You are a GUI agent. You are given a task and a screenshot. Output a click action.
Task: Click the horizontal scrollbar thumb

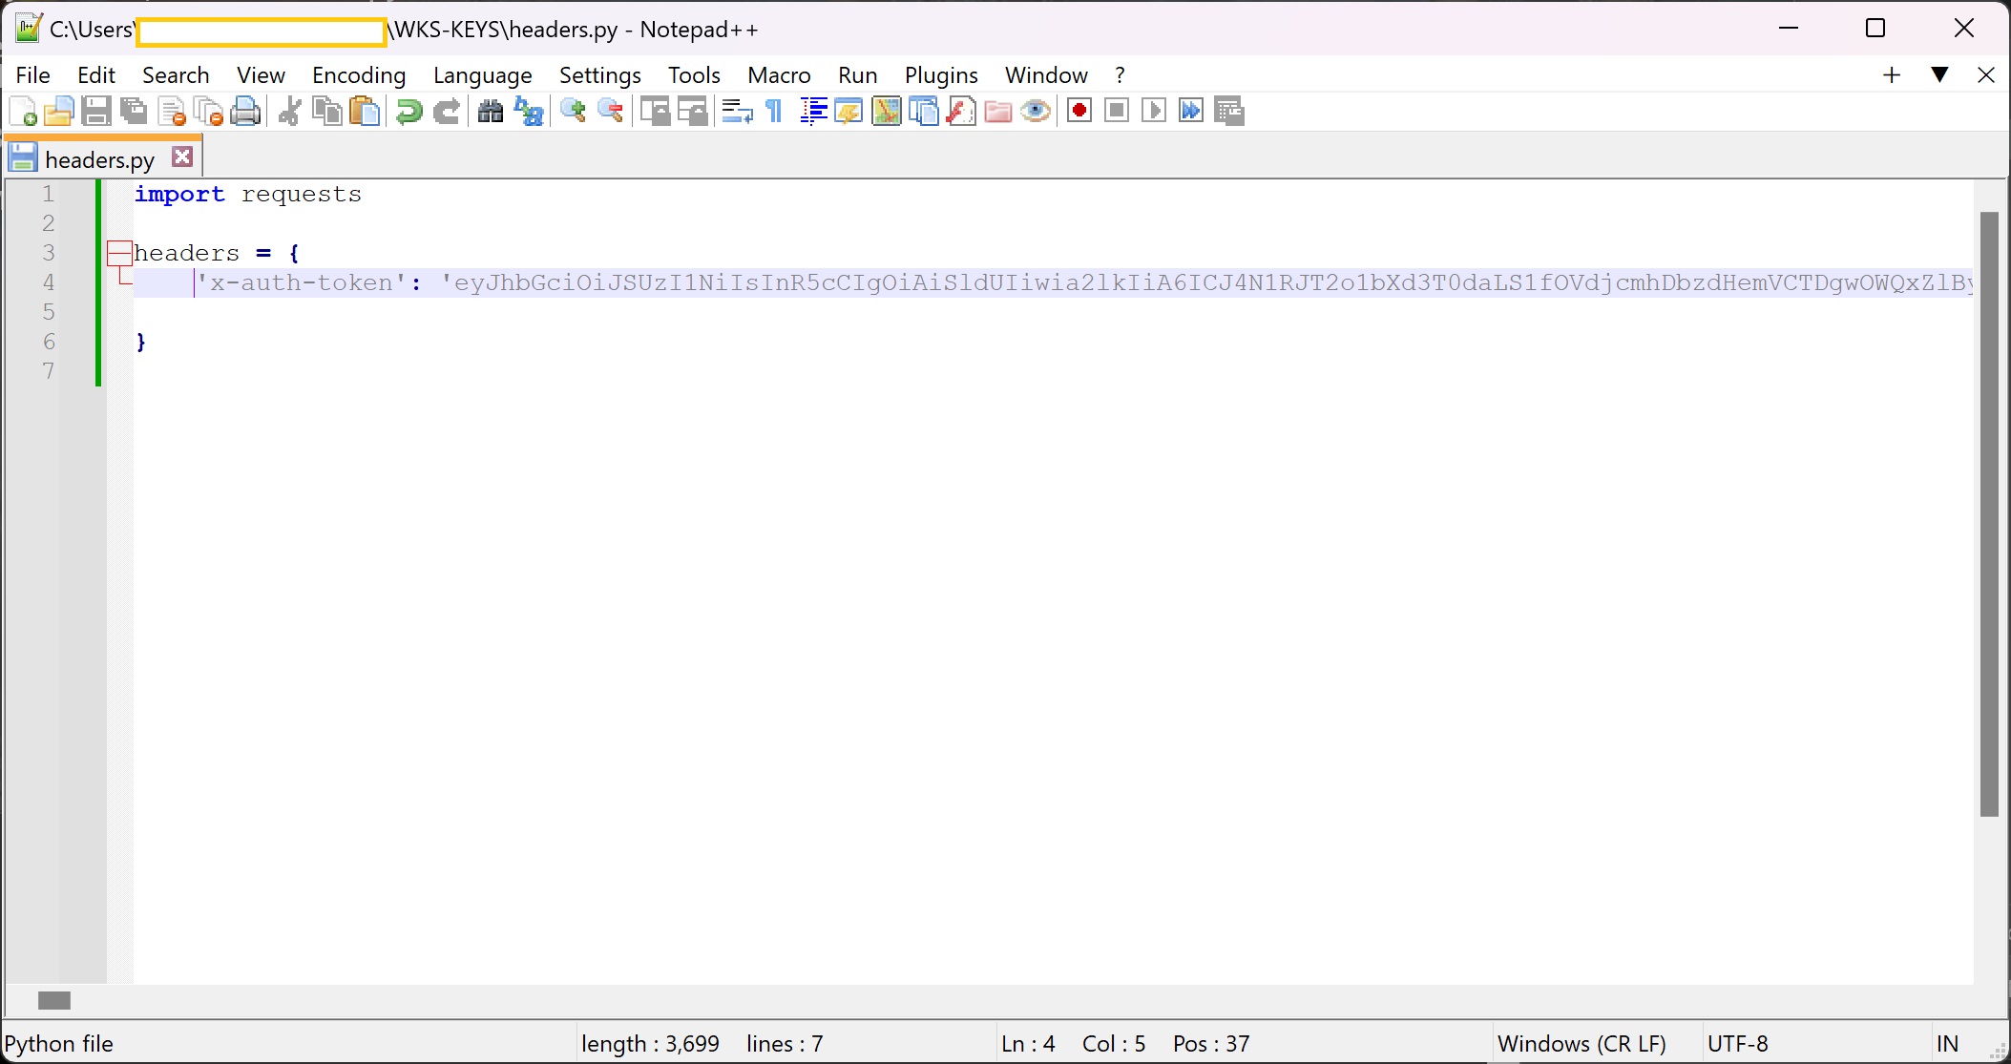click(x=54, y=1000)
